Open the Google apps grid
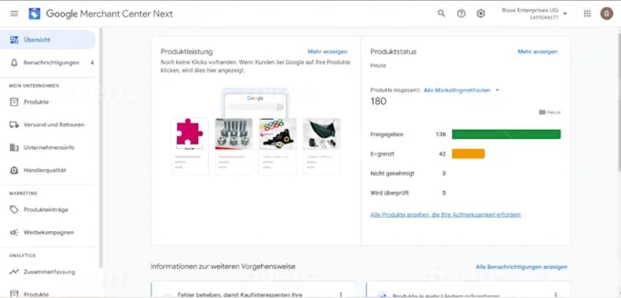This screenshot has height=298, width=621. point(587,14)
